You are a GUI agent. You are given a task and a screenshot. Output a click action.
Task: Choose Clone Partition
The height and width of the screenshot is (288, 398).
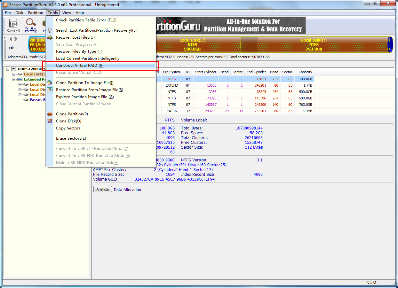pyautogui.click(x=101, y=114)
